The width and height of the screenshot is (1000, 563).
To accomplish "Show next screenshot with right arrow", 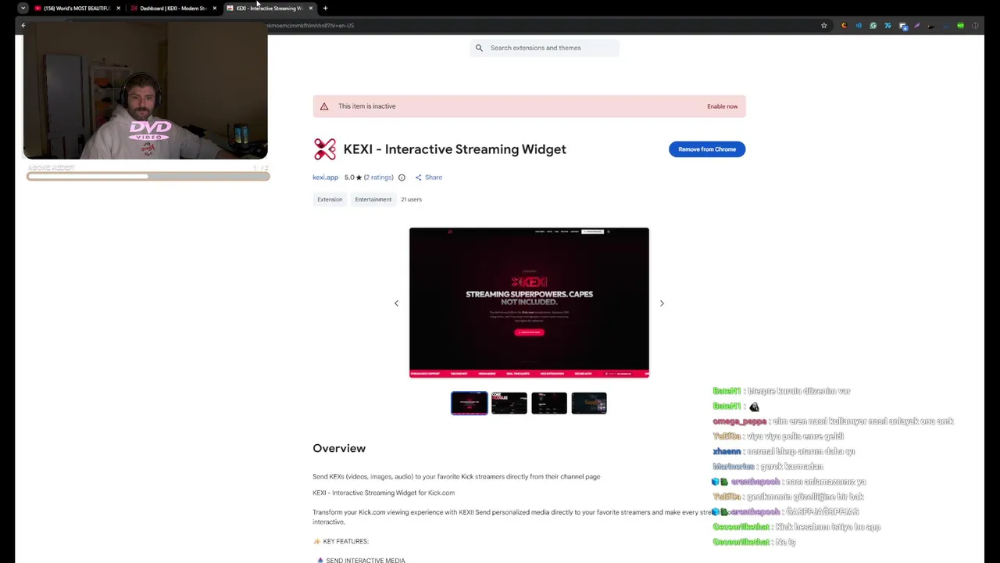I will coord(662,303).
